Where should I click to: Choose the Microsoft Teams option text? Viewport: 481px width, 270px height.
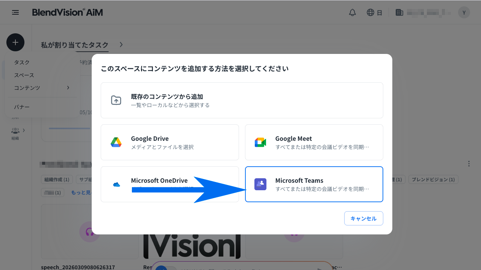tap(299, 180)
